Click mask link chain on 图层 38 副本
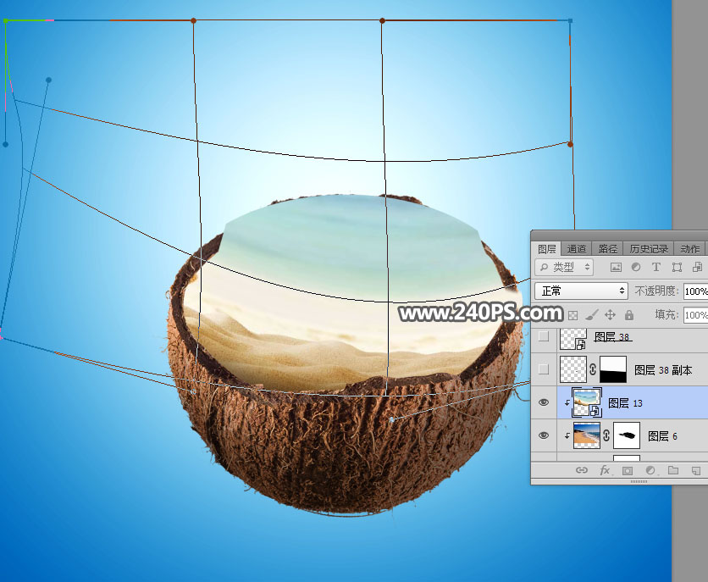This screenshot has height=582, width=708. [x=593, y=369]
